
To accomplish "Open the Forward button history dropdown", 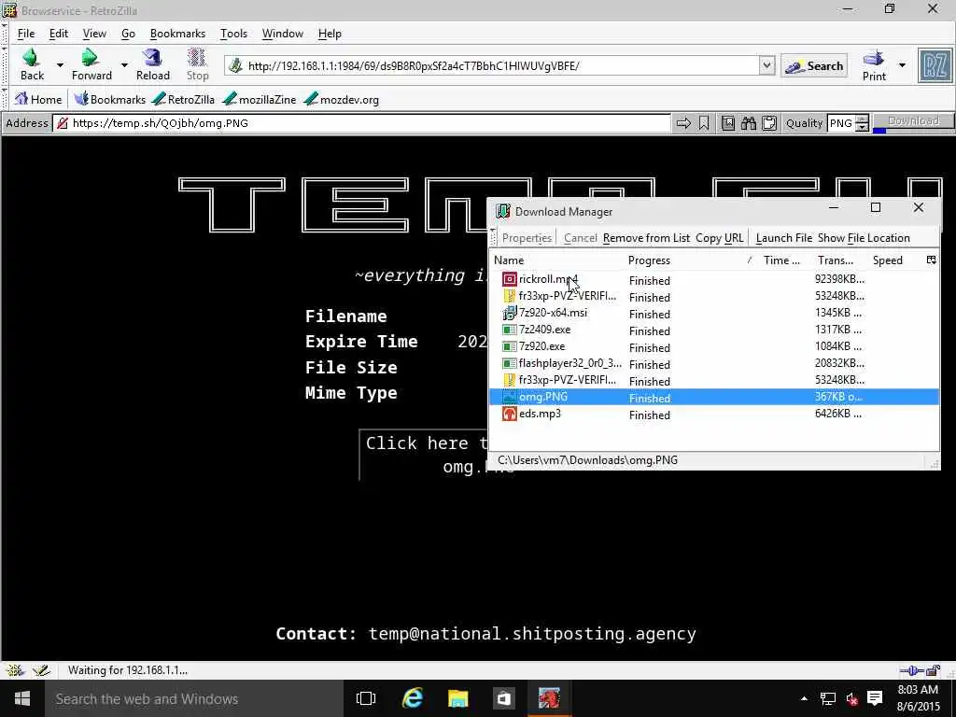I will pos(124,64).
